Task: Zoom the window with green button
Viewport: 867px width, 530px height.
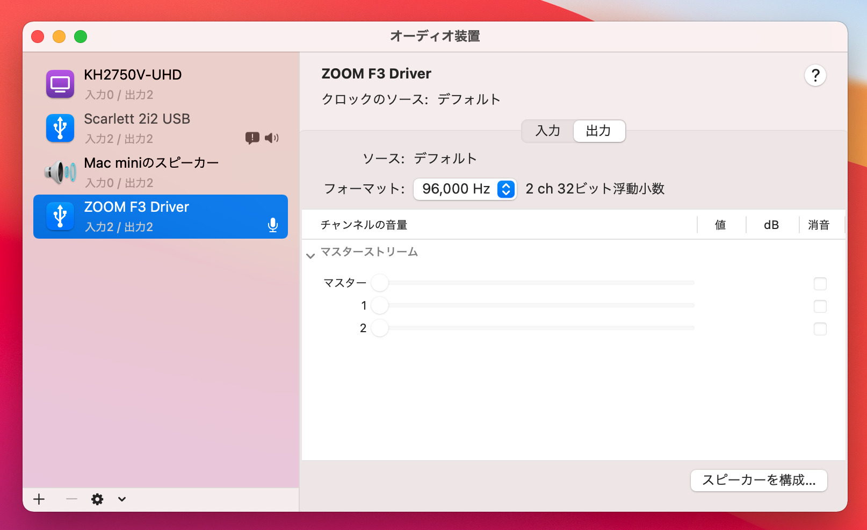Action: 81,37
